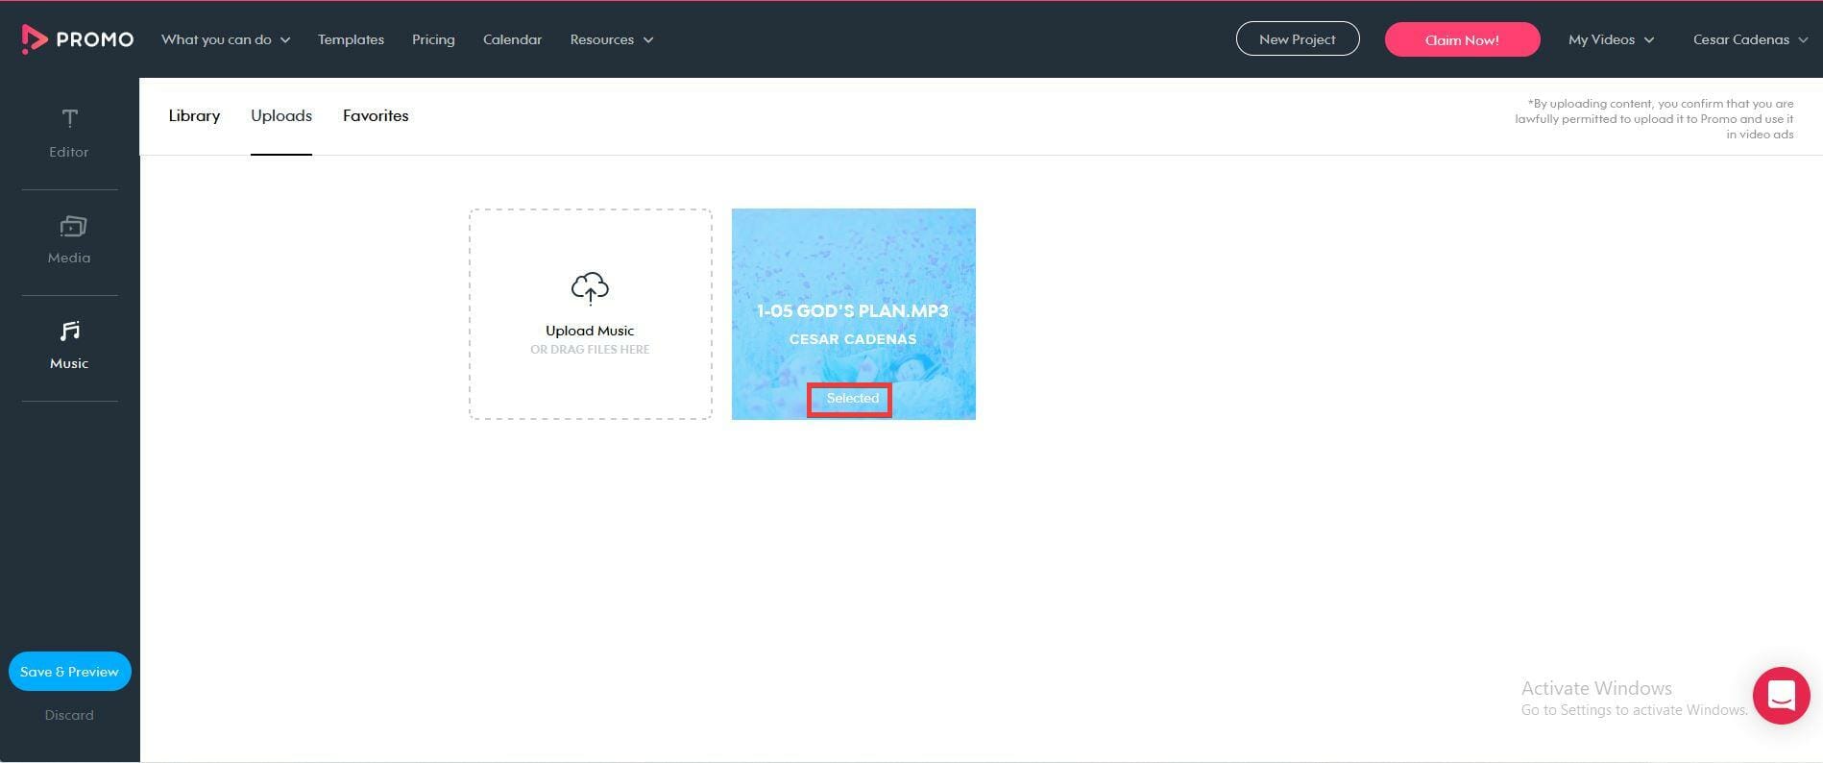Open the Media panel icon
The width and height of the screenshot is (1823, 763).
tap(72, 226)
